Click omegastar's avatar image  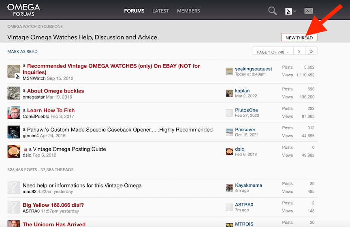tap(14, 93)
